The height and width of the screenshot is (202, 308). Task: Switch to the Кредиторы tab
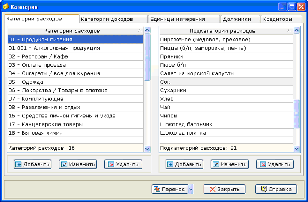click(x=281, y=19)
